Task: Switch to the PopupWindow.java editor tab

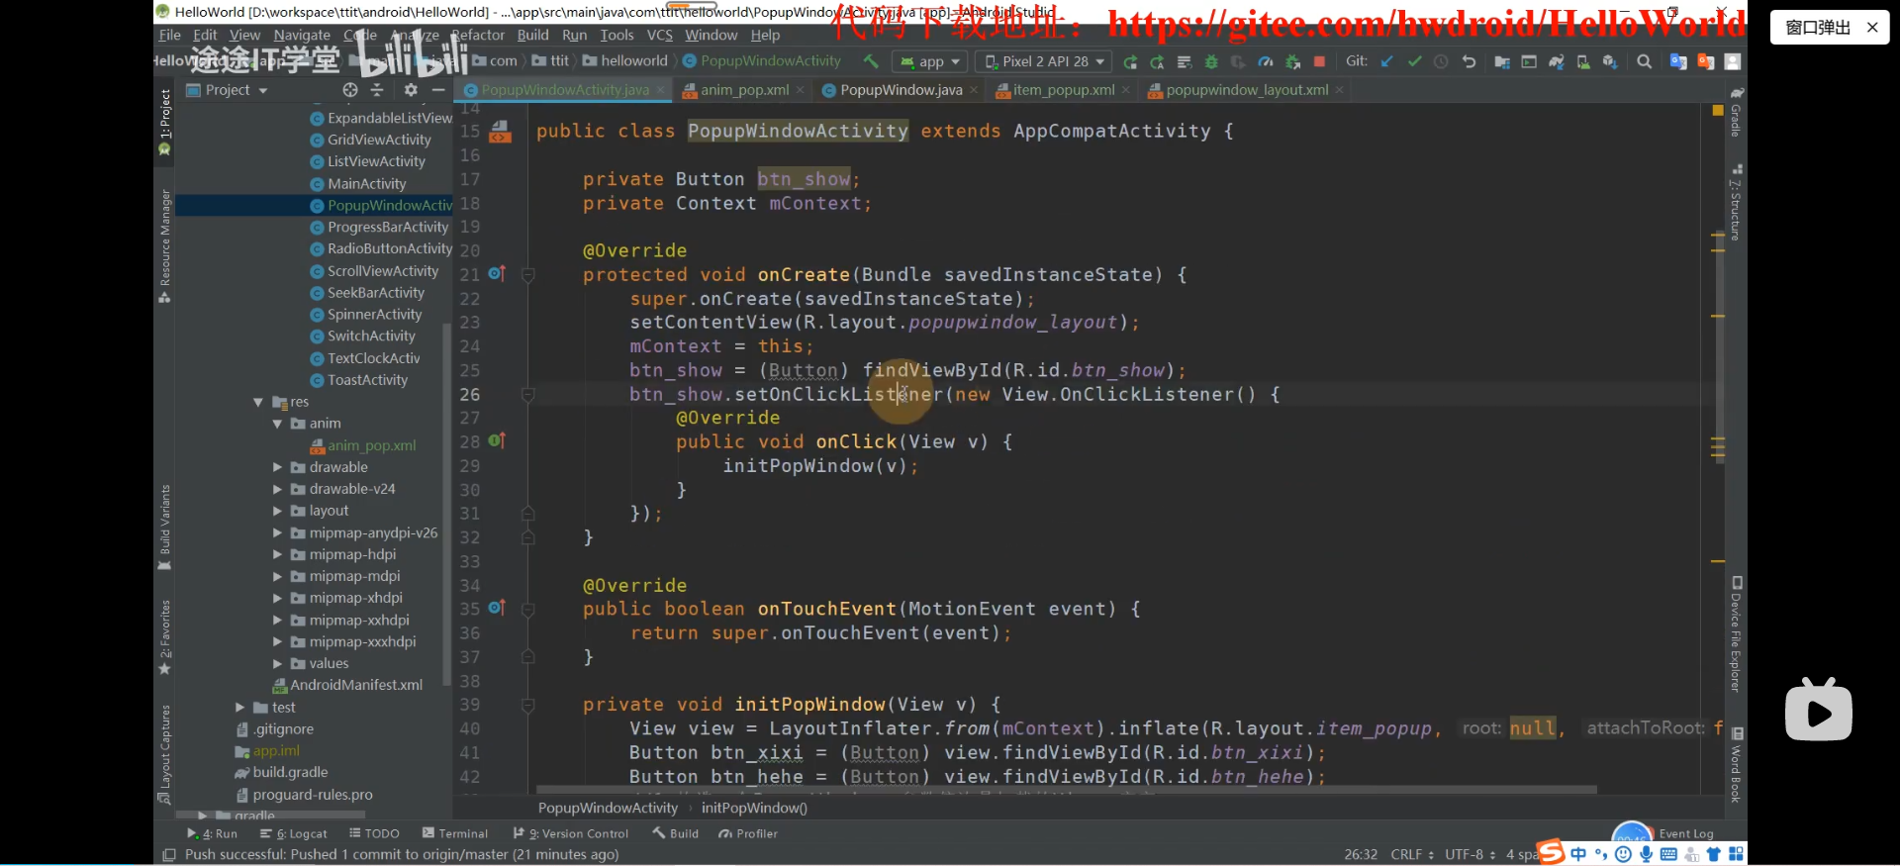Action: point(900,90)
